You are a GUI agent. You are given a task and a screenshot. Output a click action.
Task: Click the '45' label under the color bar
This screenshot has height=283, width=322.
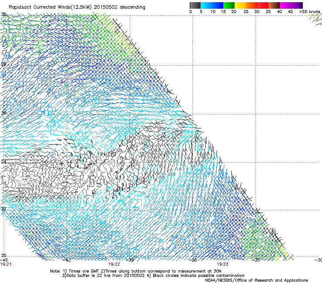pyautogui.click(x=290, y=12)
